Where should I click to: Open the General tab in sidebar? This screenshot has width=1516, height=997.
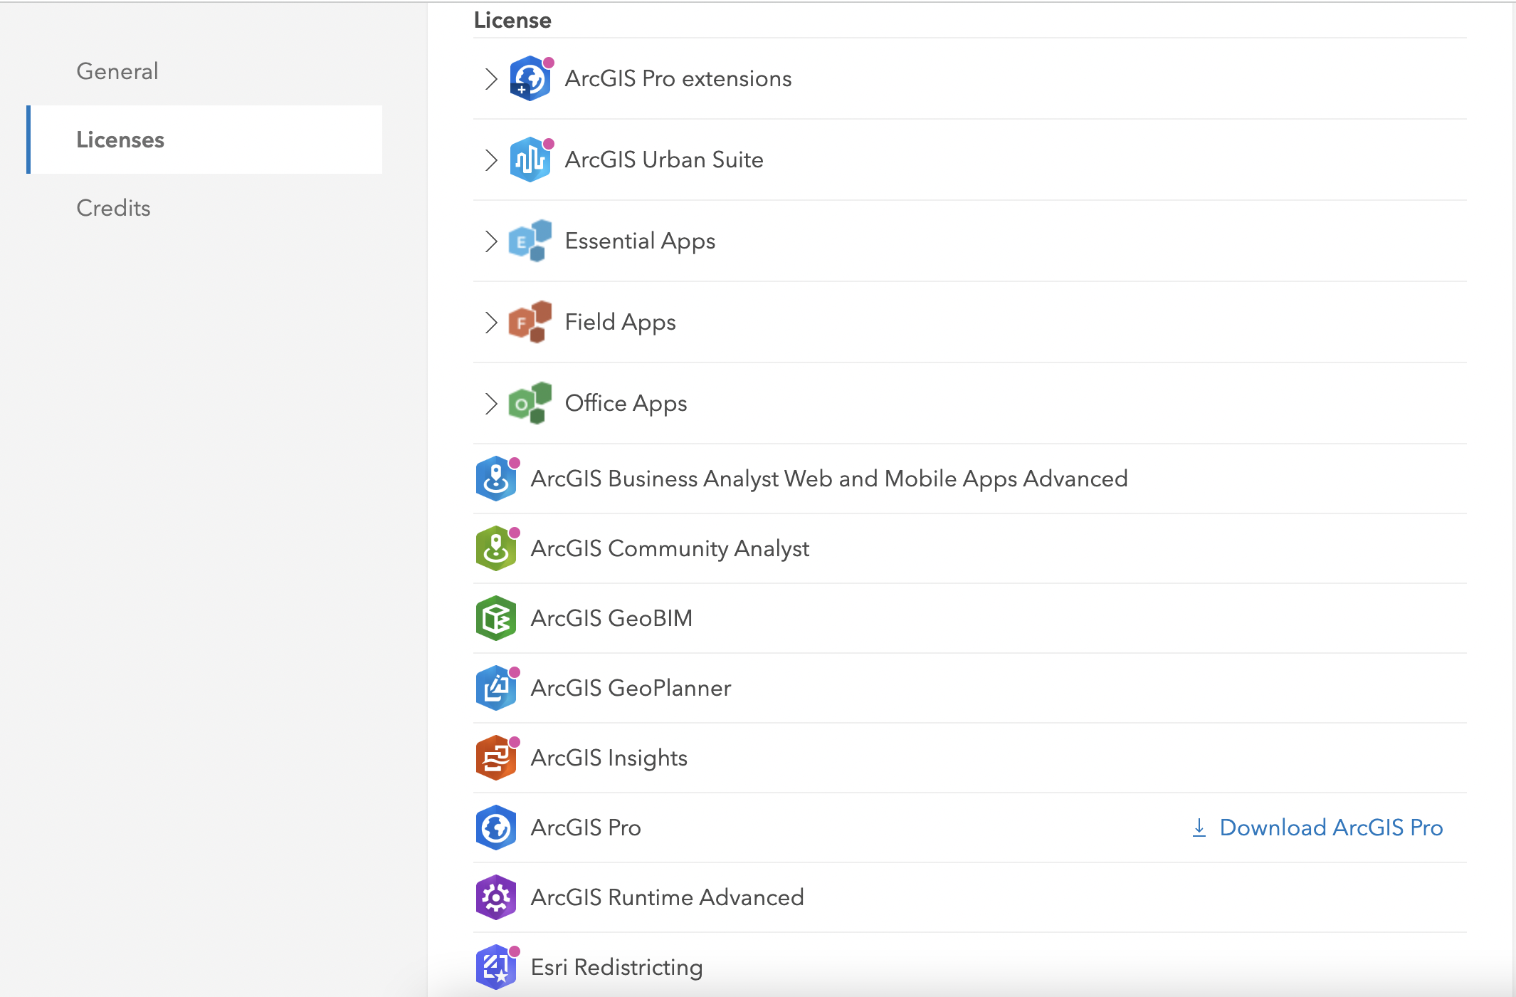click(x=117, y=71)
